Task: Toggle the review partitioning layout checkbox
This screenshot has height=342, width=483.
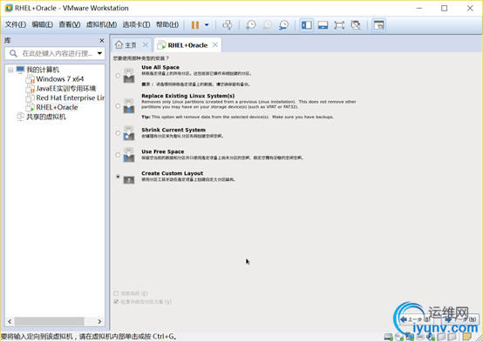Action: tap(116, 302)
